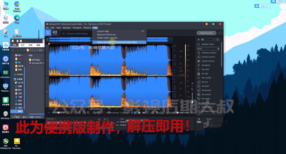The image size is (286, 154).
Task: Open the Ambience Match module
Action: (x=209, y=52)
